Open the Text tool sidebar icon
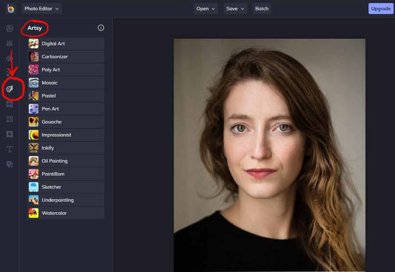Screen dimensions: 395x272 coord(10,149)
